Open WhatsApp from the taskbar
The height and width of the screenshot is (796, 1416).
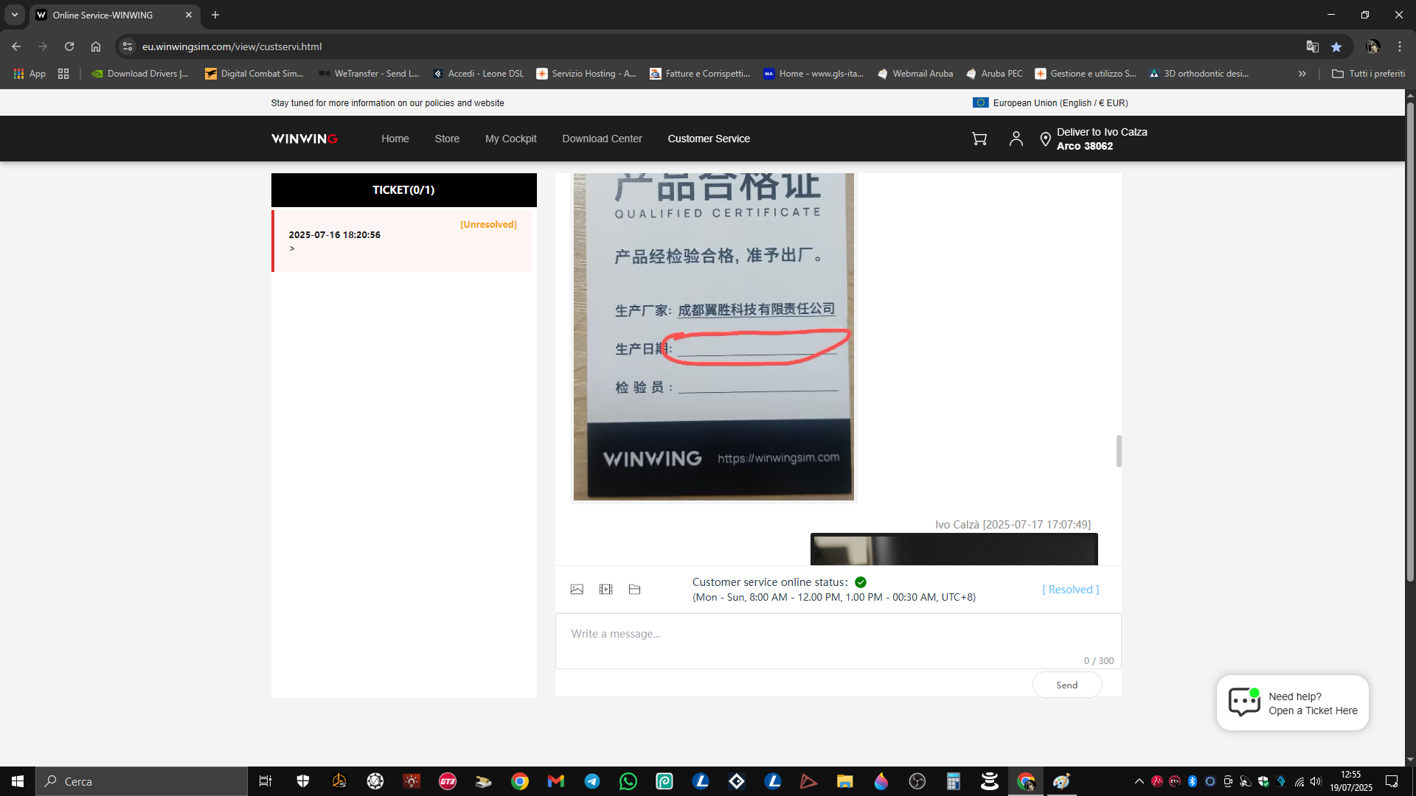tap(628, 781)
